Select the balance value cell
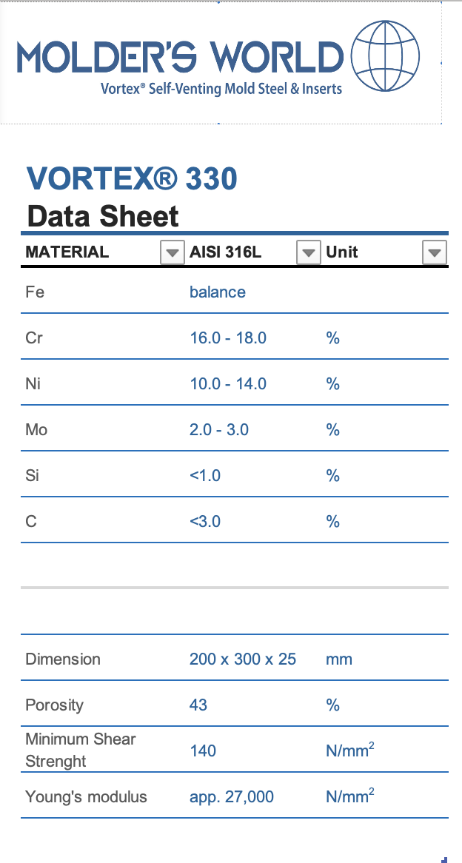Screen dimensions: 462x863 [x=218, y=292]
